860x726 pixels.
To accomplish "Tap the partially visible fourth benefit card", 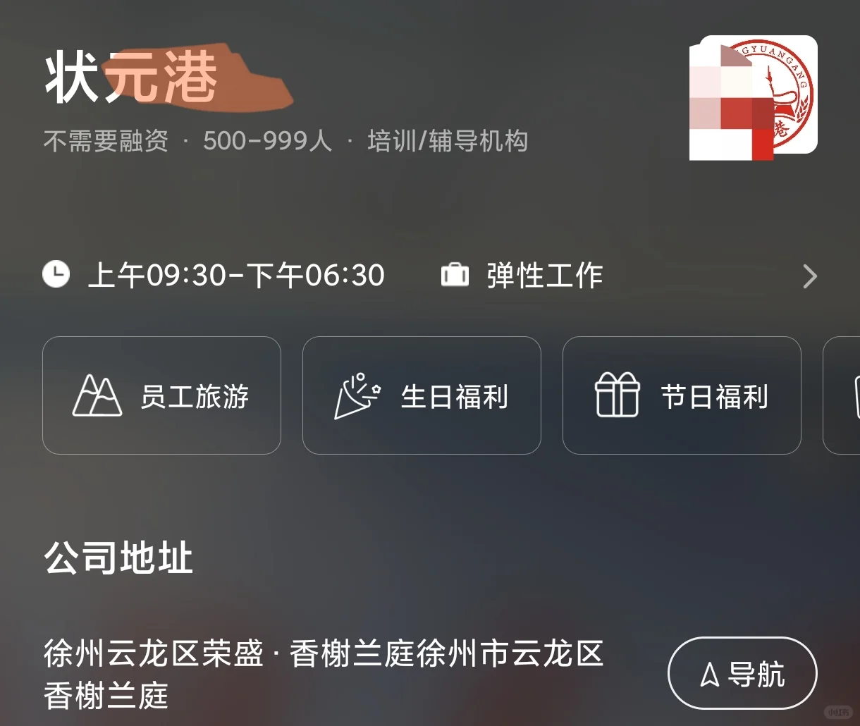I will (x=842, y=395).
